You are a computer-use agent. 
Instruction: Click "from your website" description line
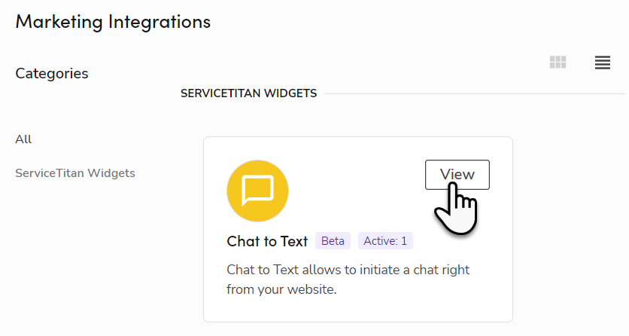(x=281, y=289)
